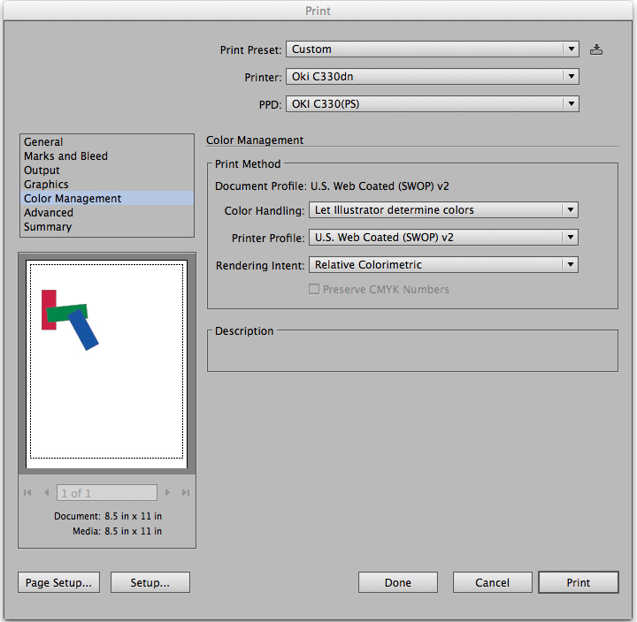The width and height of the screenshot is (637, 622).
Task: Select Output in the options list
Action: pos(107,170)
